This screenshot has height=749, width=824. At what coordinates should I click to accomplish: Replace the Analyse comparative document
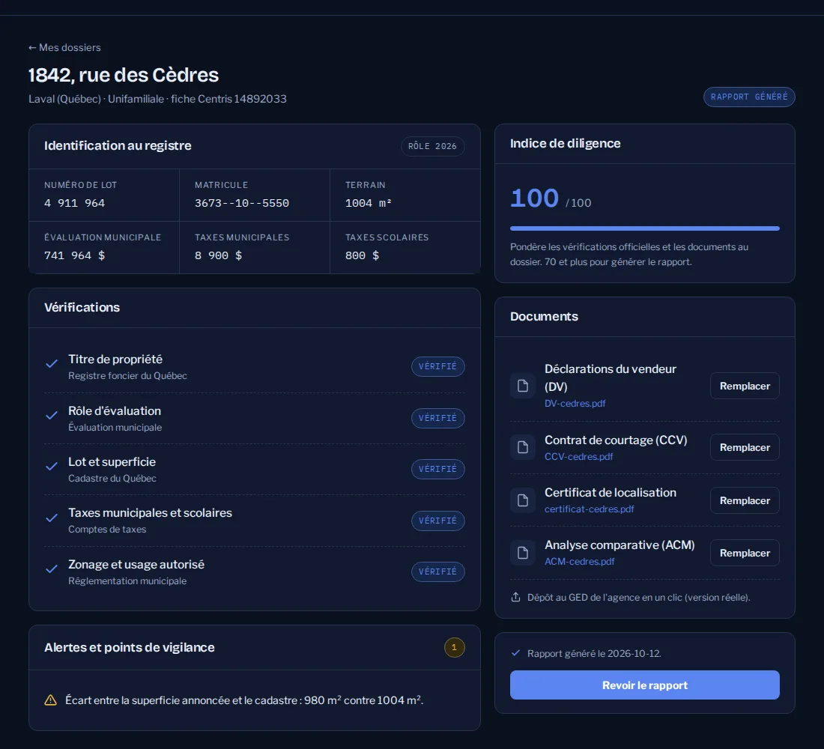(x=745, y=553)
